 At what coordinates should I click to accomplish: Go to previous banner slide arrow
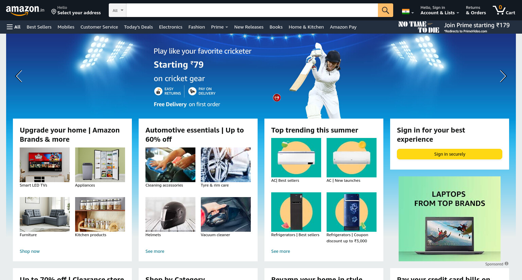19,76
